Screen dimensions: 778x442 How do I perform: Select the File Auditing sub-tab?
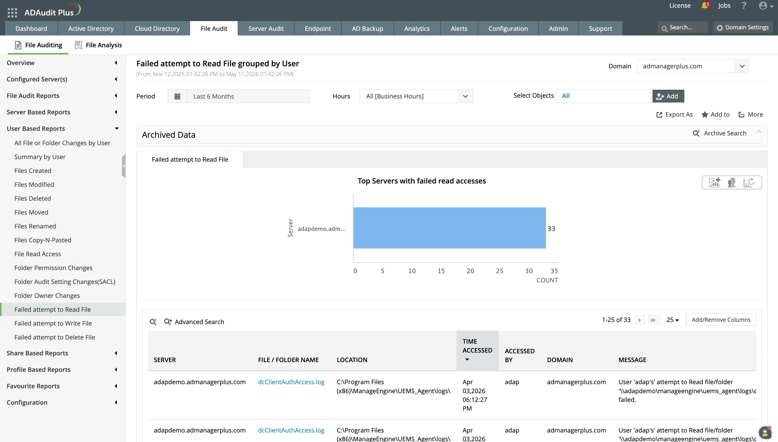click(38, 45)
